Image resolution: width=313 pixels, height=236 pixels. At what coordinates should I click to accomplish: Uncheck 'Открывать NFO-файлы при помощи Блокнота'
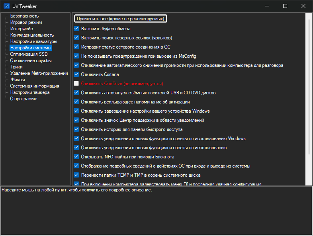pos(76,157)
